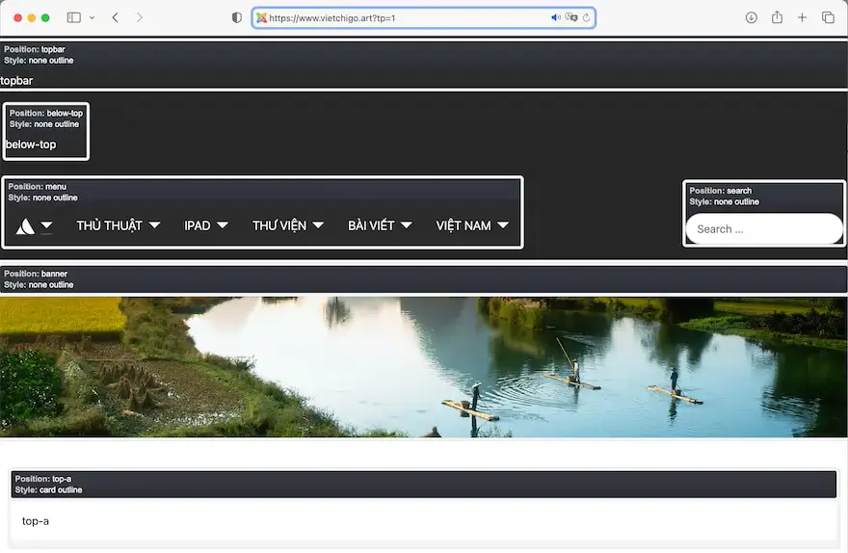Toggle the Safari sidebar panel
The width and height of the screenshot is (848, 553).
pyautogui.click(x=74, y=17)
